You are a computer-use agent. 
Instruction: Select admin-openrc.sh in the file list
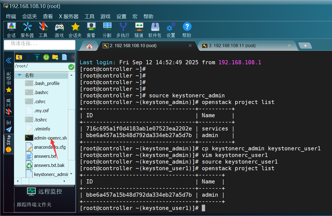50,138
